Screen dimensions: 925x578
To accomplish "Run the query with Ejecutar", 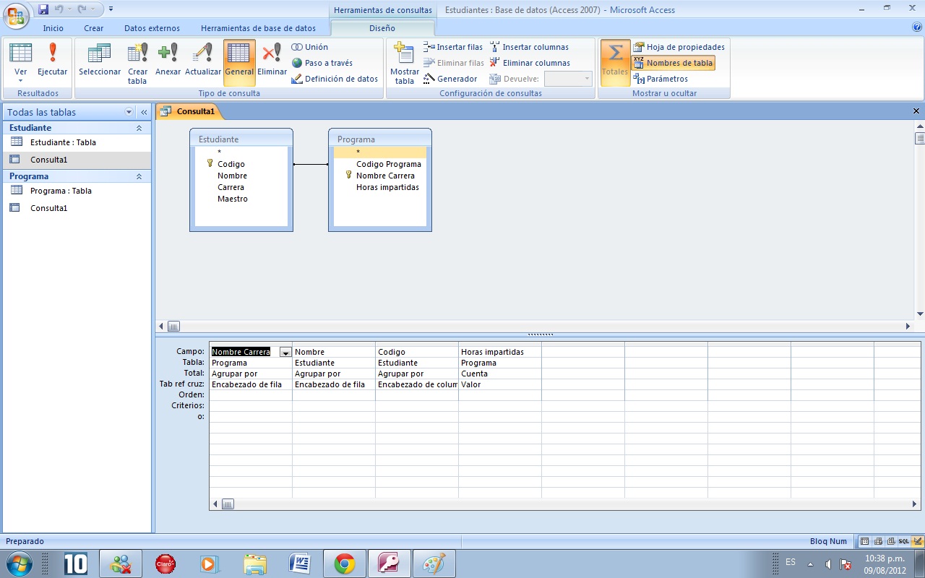I will (52, 61).
